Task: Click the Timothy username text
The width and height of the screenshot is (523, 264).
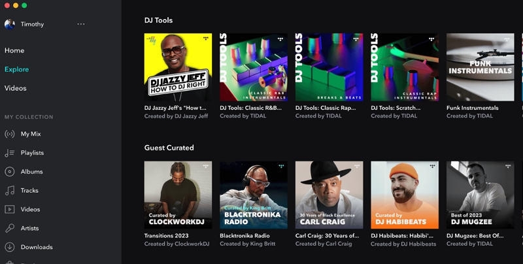Action: click(x=32, y=24)
